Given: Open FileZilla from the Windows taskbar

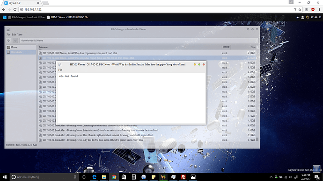Looking at the screenshot, I should tap(183, 177).
